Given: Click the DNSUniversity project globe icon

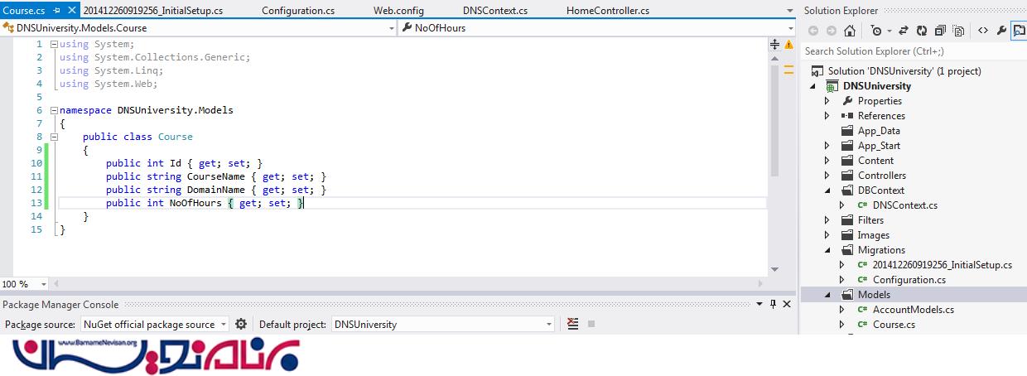Looking at the screenshot, I should pos(832,86).
